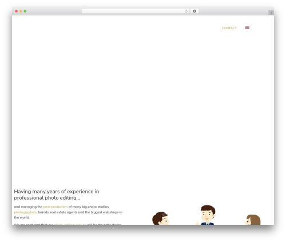This screenshot has width=286, height=242.
Task: Focus the browser address bar
Action: [x=136, y=11]
